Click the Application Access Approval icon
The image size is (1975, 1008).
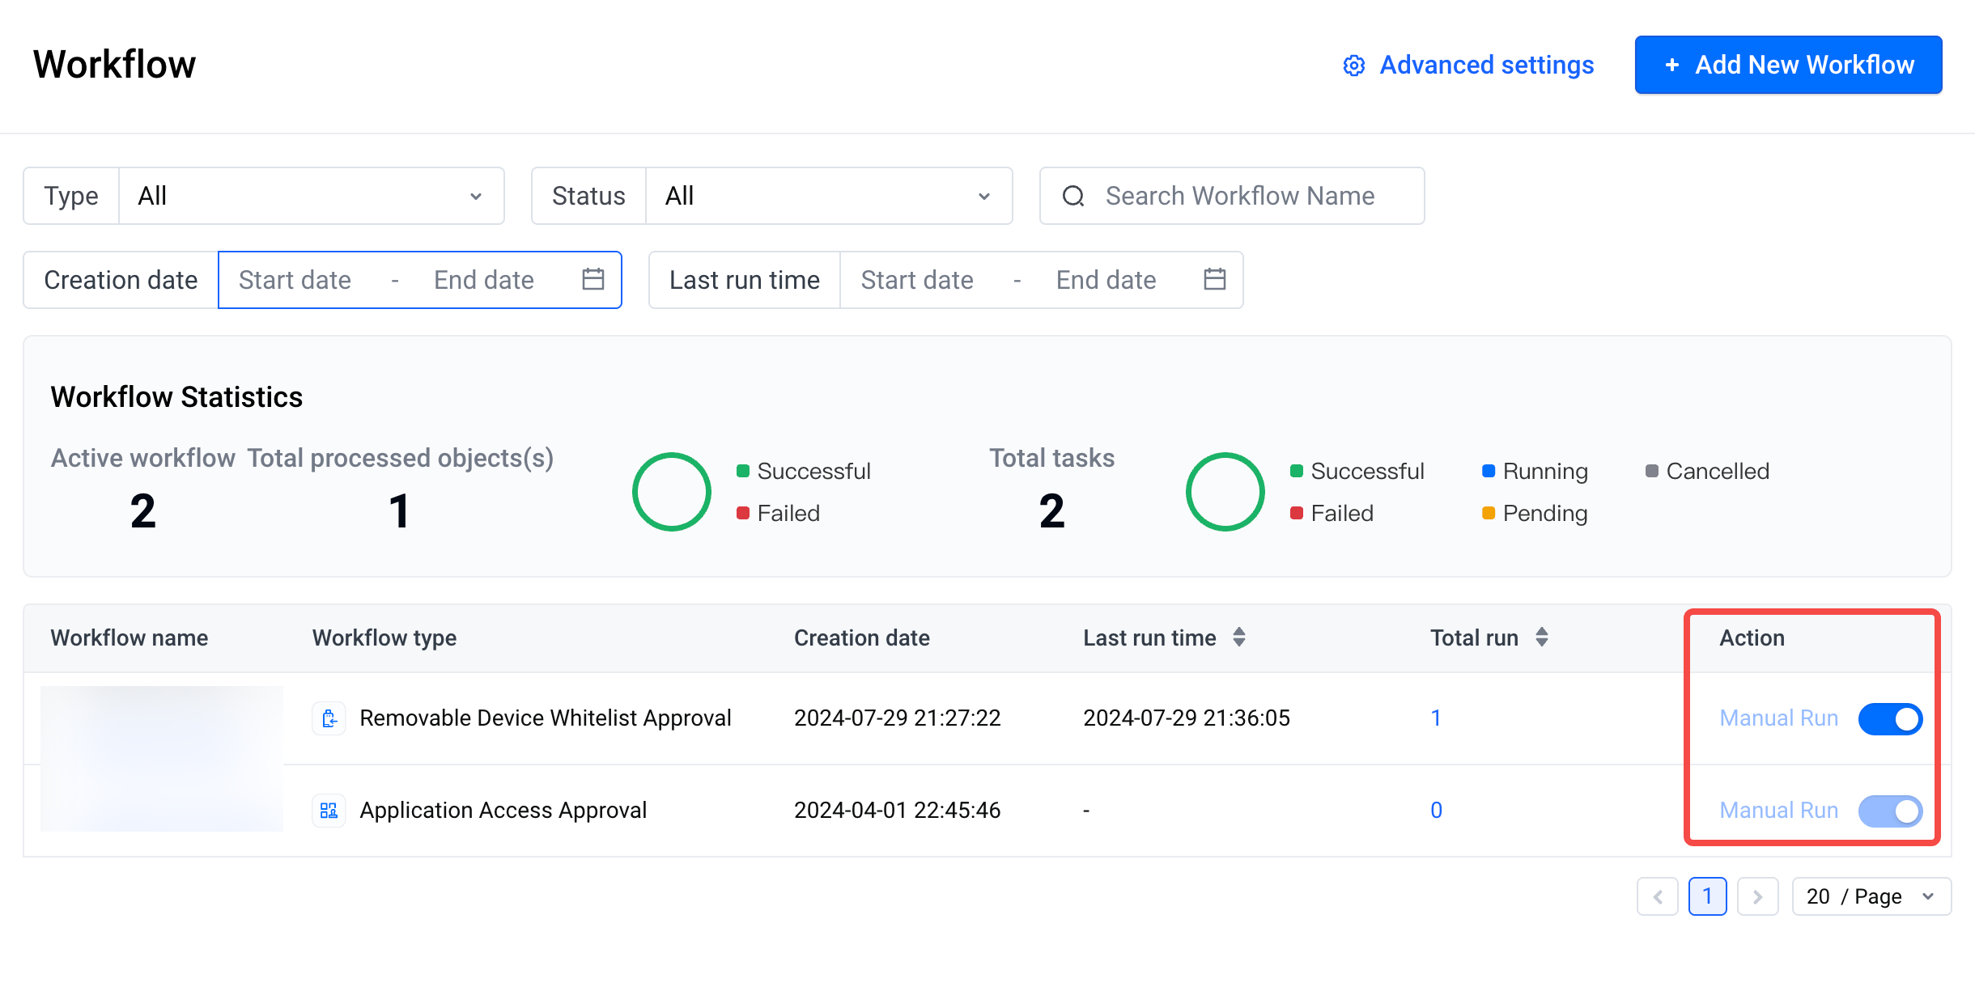click(329, 811)
